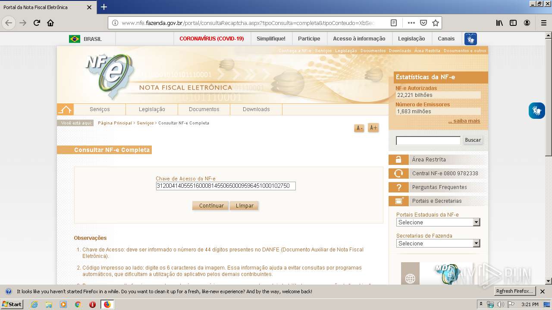The width and height of the screenshot is (552, 310).
Task: Open 'Documentos e outros' header link
Action: click(x=465, y=51)
